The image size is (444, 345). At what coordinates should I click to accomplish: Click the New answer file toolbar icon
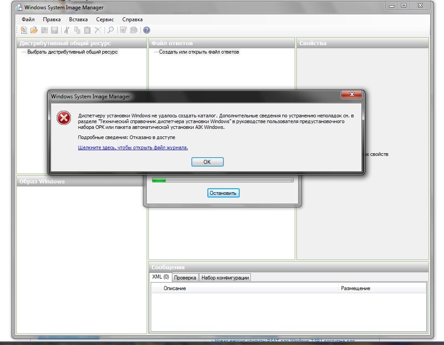(x=24, y=30)
